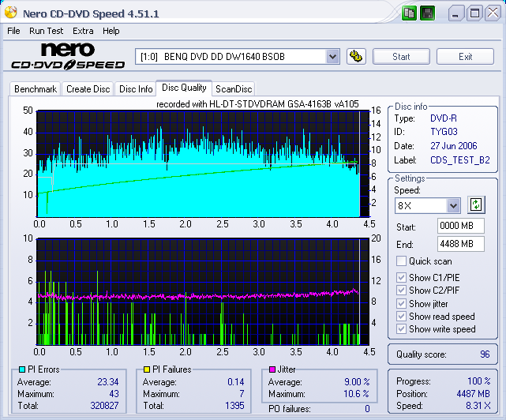
Task: Switch to the Benchmark tab
Action: click(x=36, y=89)
